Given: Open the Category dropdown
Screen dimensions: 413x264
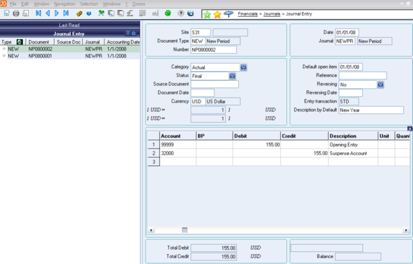Looking at the screenshot, I should [243, 67].
